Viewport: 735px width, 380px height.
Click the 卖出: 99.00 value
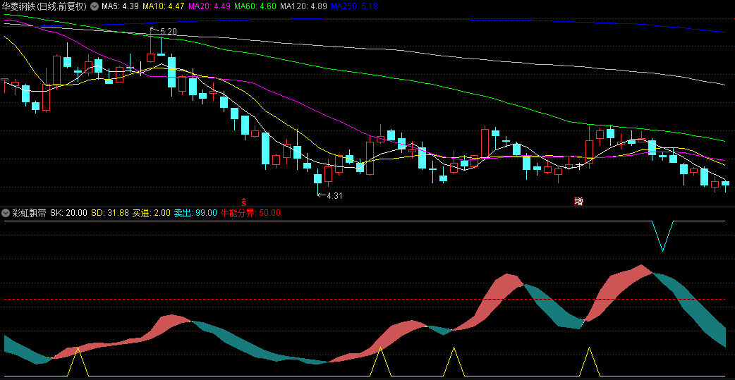(x=195, y=213)
